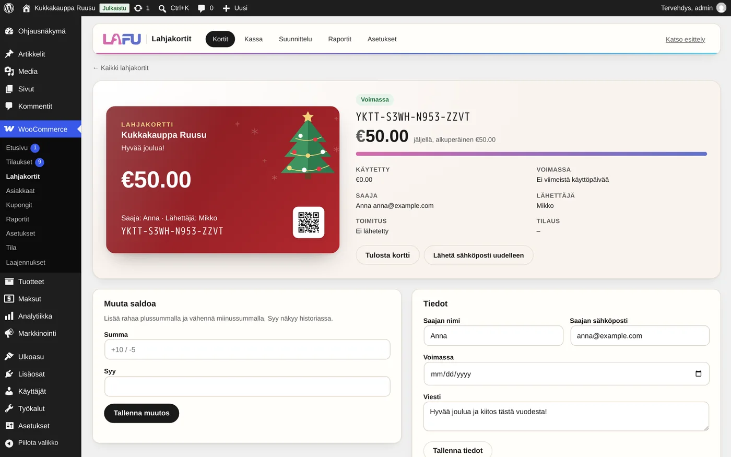Focus the Syy reason input field
This screenshot has width=731, height=457.
coord(247,386)
